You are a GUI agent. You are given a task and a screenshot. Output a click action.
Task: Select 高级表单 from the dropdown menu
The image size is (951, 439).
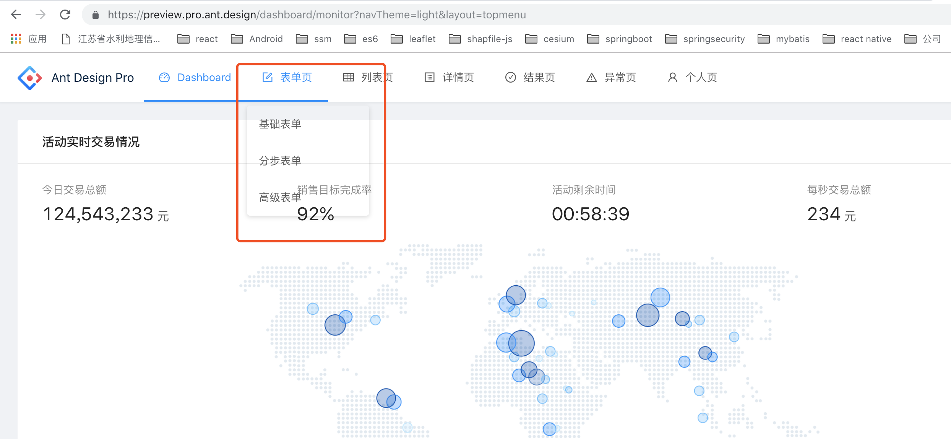pyautogui.click(x=308, y=197)
